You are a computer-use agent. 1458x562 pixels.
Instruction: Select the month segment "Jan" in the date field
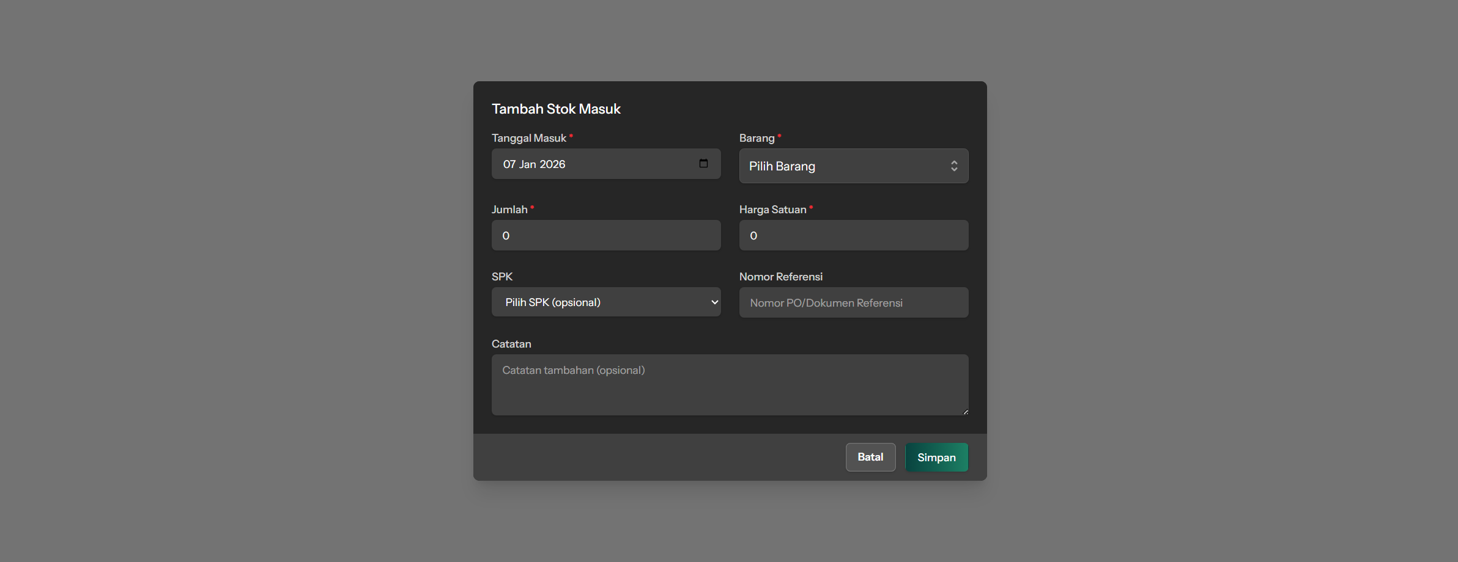click(x=528, y=164)
